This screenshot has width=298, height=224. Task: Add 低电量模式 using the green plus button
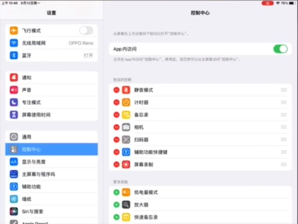pyautogui.click(x=116, y=192)
